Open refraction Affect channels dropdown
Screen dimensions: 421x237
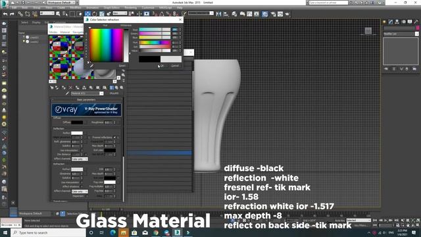pyautogui.click(x=80, y=192)
